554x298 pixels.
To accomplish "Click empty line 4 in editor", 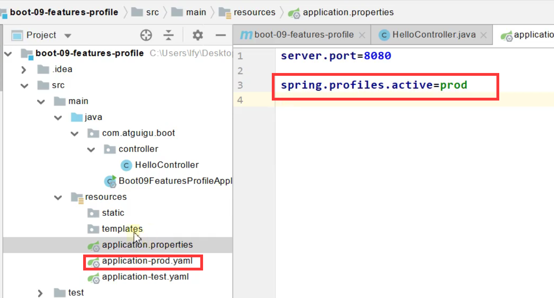I will coord(414,99).
